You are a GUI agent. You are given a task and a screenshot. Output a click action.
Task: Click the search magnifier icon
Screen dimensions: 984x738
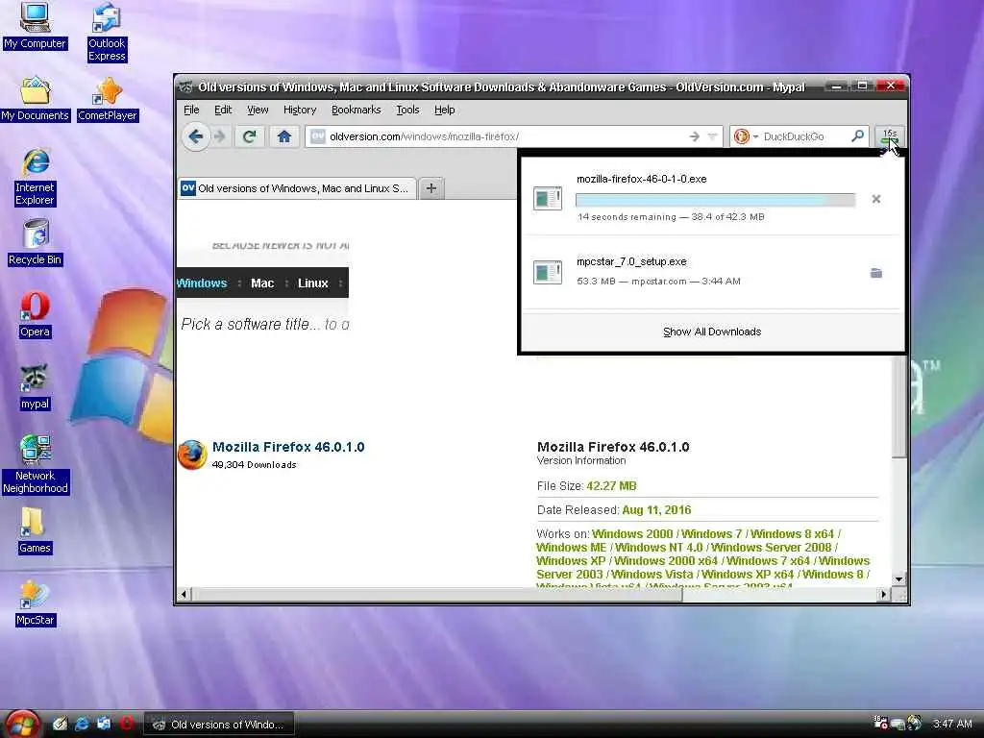tap(857, 136)
